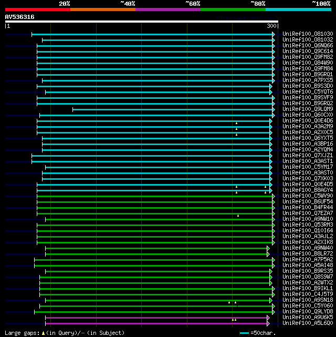Open the UniRef100_Q7XK03 entry
The image size is (336, 337).
click(x=308, y=179)
